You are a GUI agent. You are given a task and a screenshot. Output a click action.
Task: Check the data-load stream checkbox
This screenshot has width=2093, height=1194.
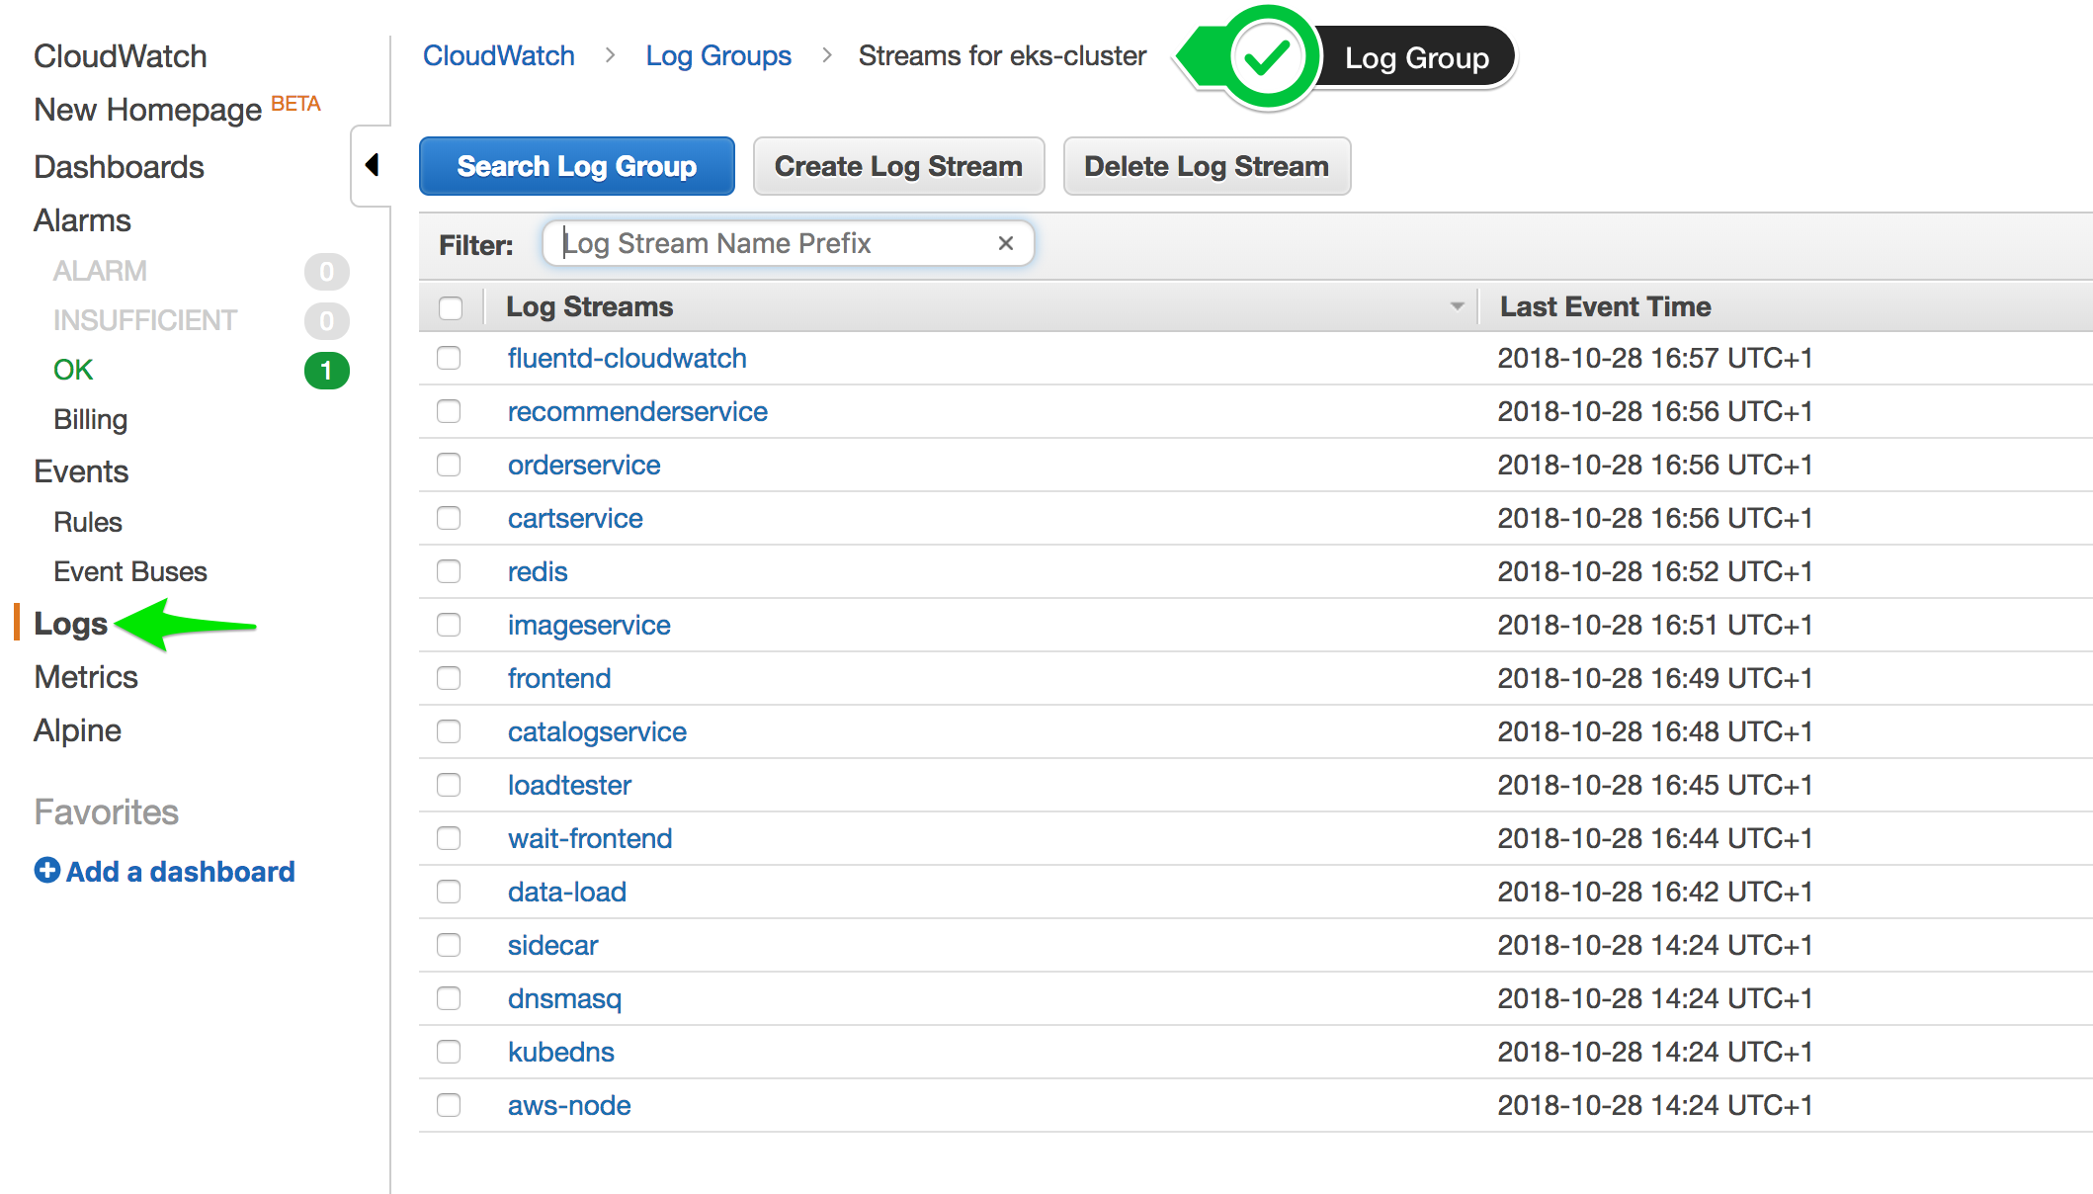pyautogui.click(x=449, y=892)
